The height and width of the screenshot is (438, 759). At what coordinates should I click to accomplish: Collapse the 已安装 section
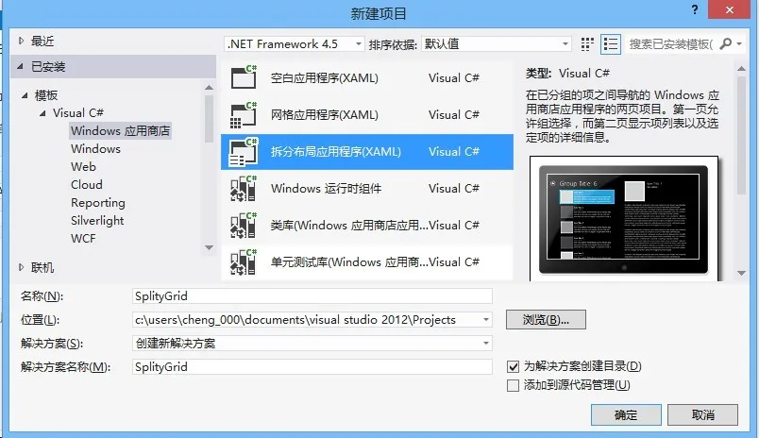[21, 66]
